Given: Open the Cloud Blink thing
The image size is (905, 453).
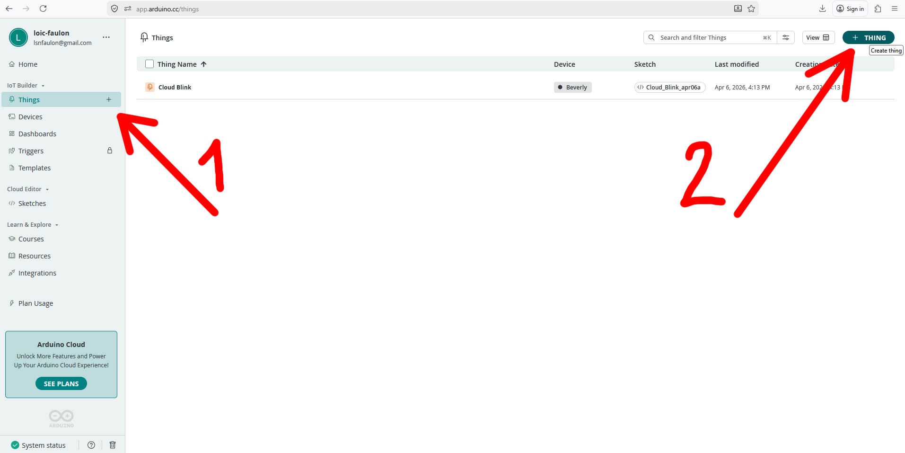Looking at the screenshot, I should tap(175, 87).
